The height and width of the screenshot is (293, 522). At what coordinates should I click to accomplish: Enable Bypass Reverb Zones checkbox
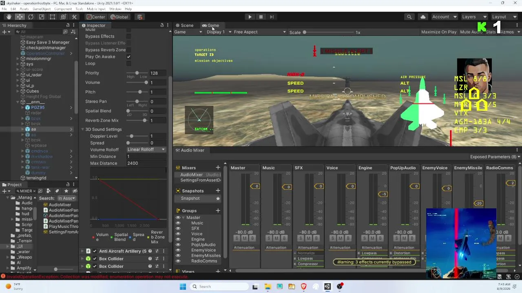pos(129,50)
